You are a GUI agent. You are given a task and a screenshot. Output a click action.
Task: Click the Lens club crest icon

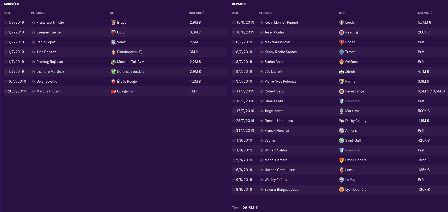click(x=342, y=170)
